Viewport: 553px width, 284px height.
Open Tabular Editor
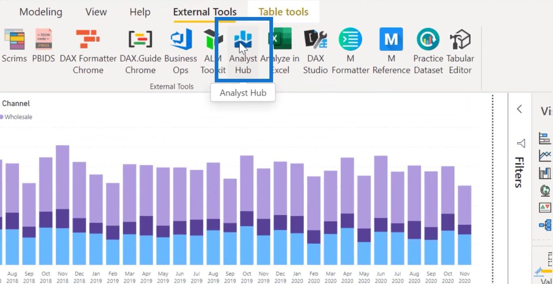460,51
